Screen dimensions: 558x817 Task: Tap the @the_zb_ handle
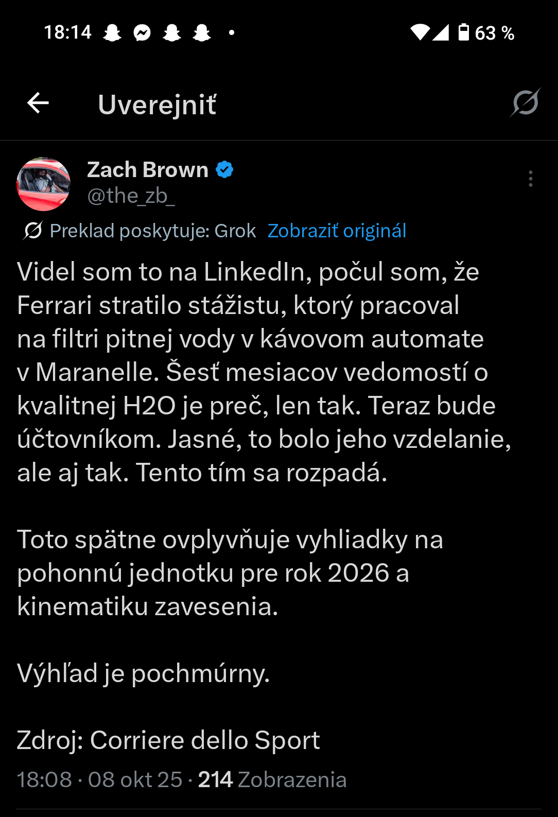coord(131,196)
